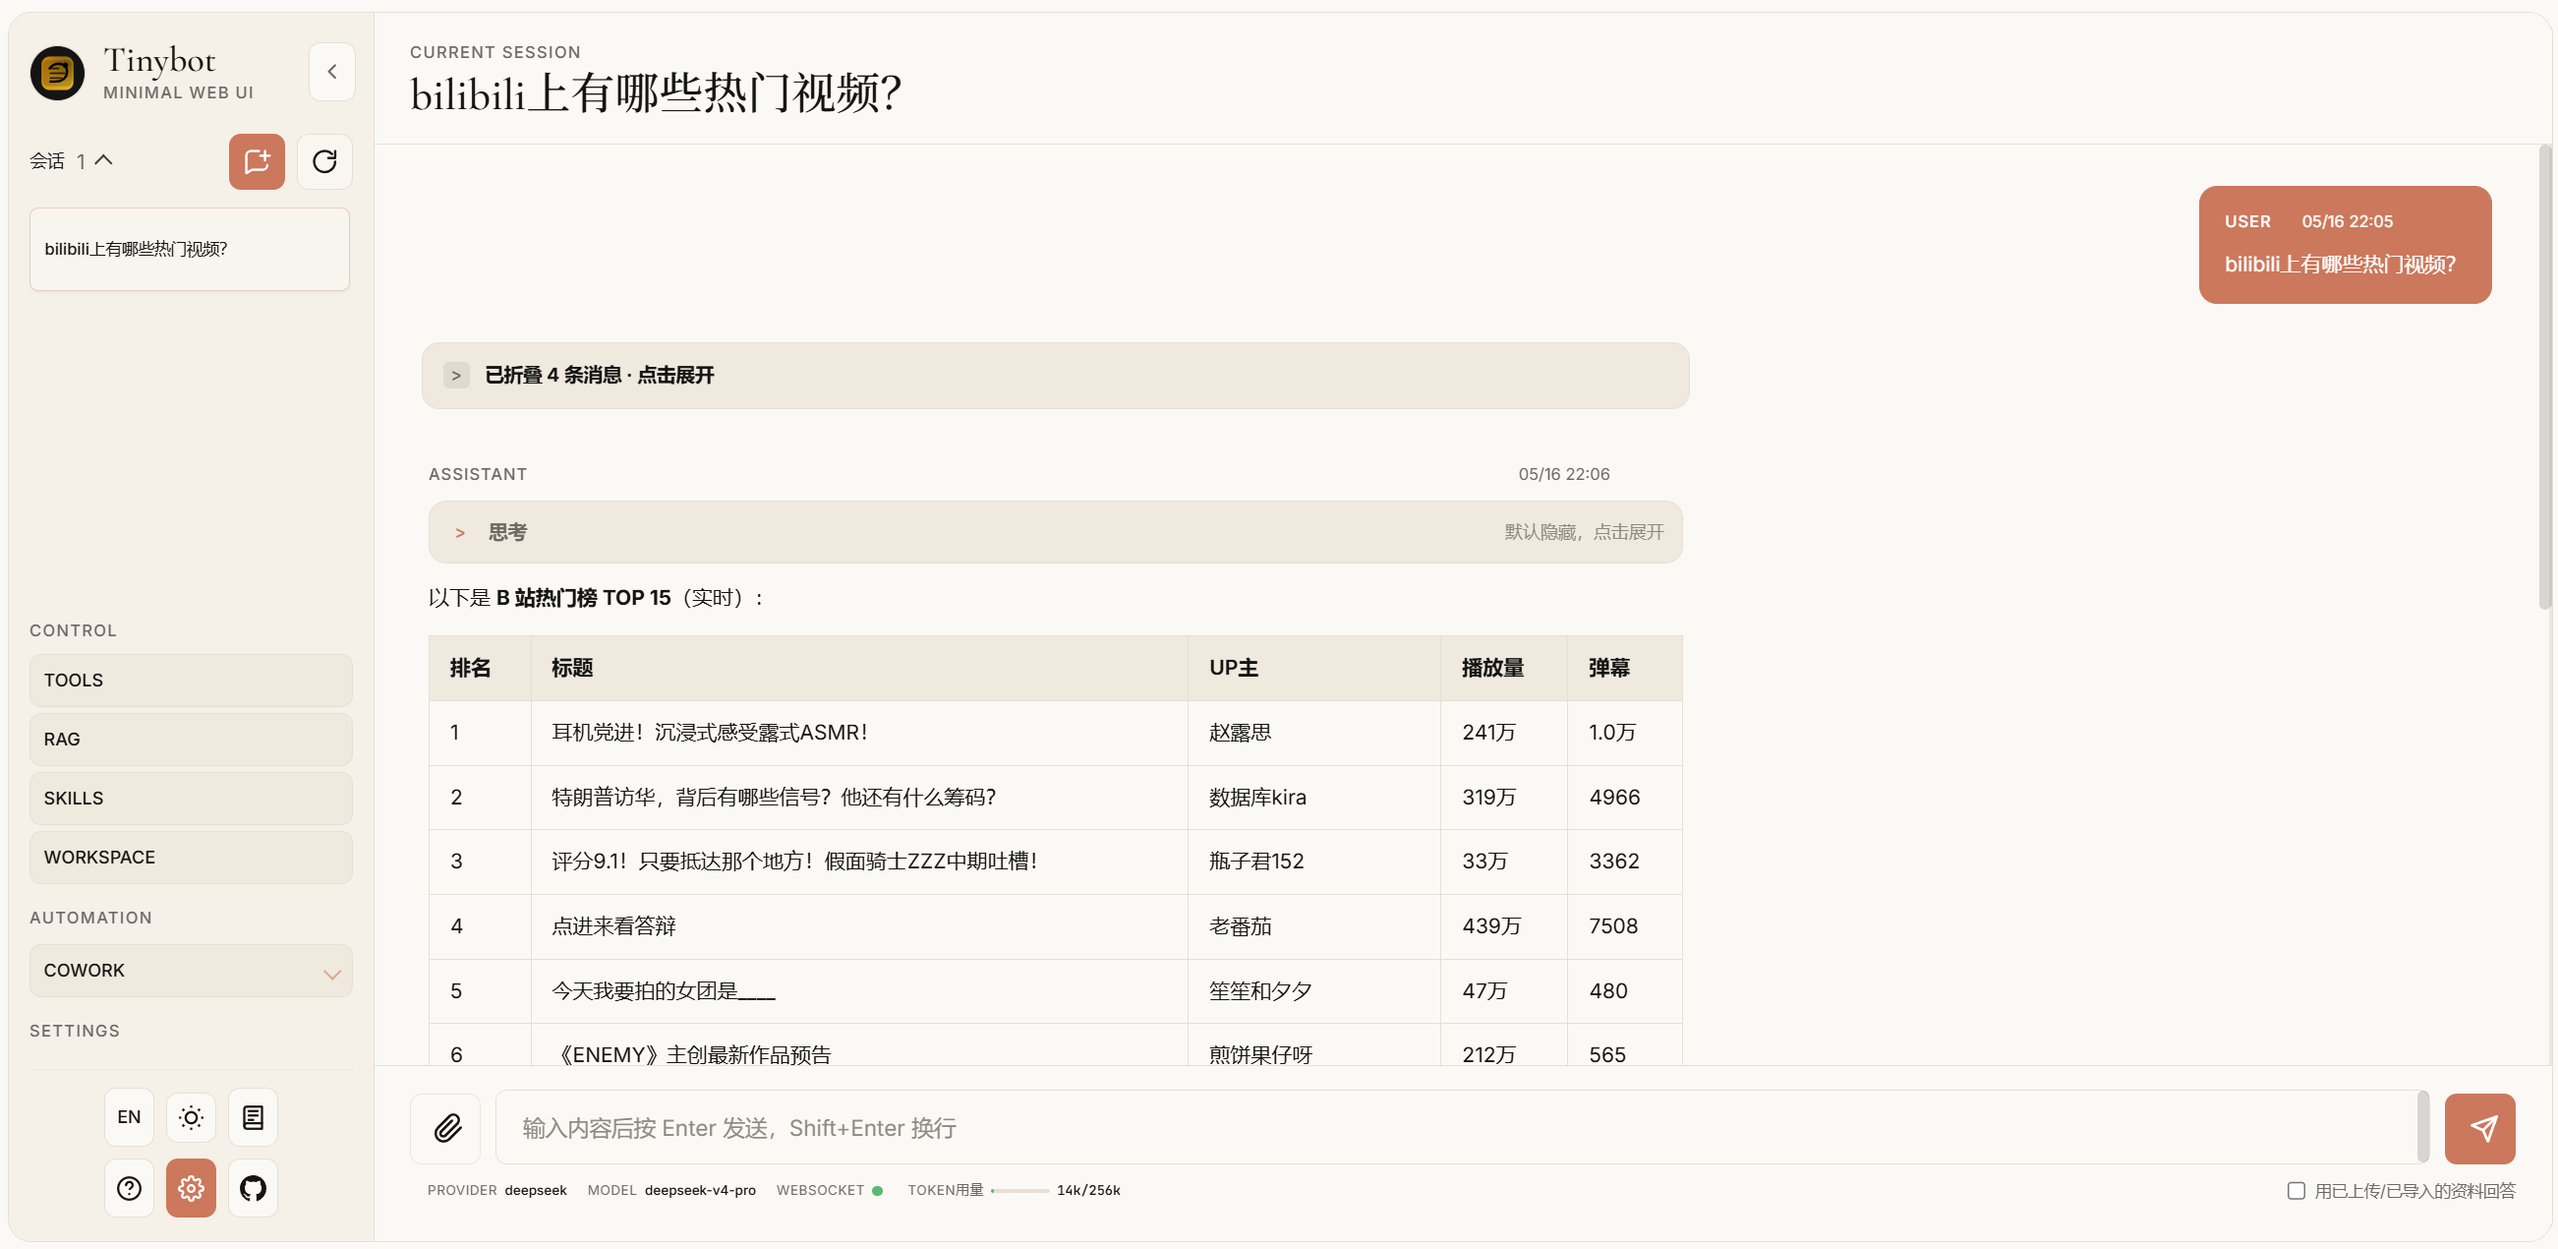Collapse the sidebar with the chevron button
The width and height of the screenshot is (2558, 1249).
[331, 72]
